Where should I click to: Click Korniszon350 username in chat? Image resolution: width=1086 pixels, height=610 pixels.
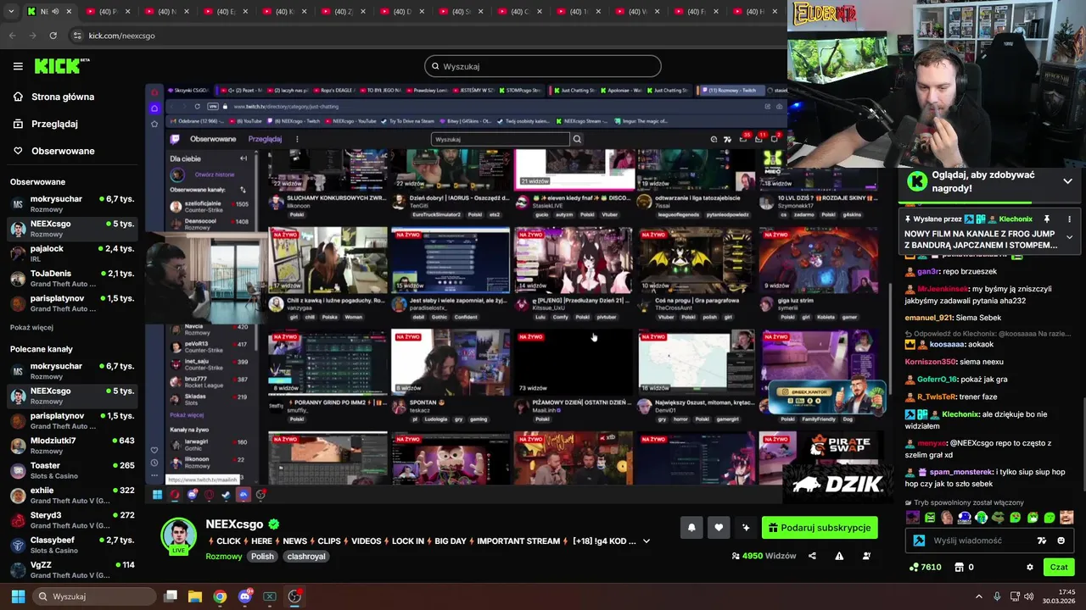930,362
